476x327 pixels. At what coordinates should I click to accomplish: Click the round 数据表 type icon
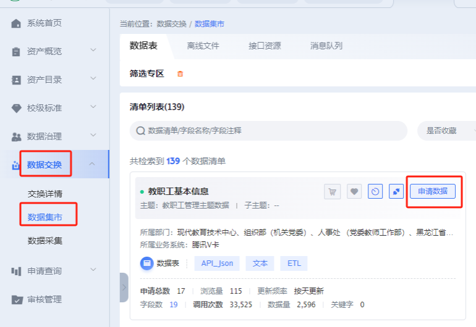tap(147, 263)
